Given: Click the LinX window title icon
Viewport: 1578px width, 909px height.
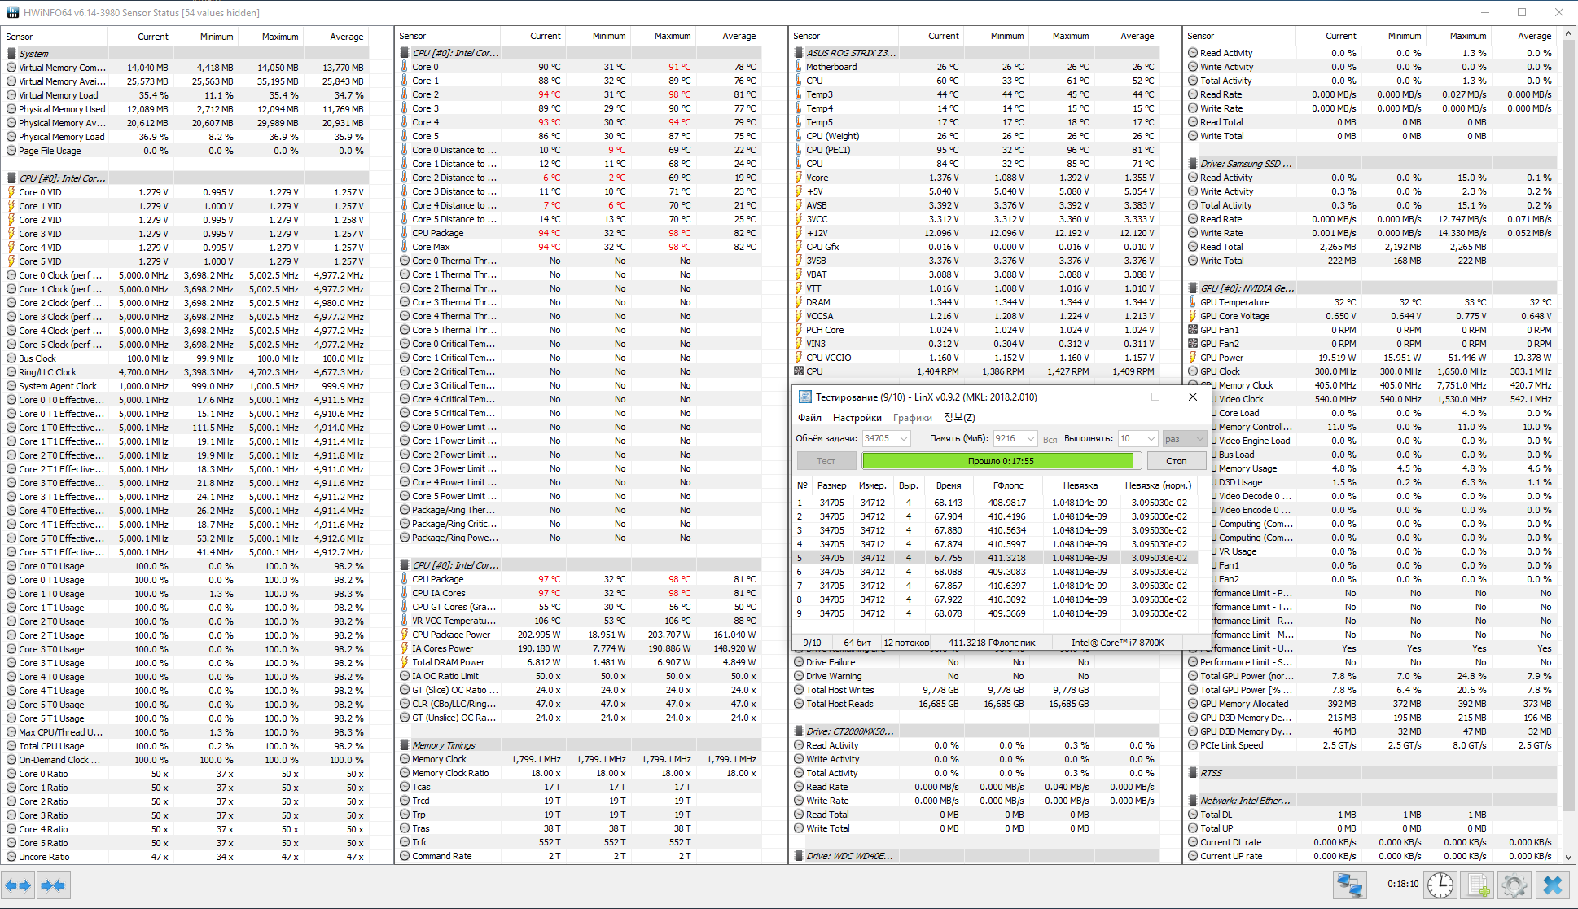Looking at the screenshot, I should [x=804, y=397].
